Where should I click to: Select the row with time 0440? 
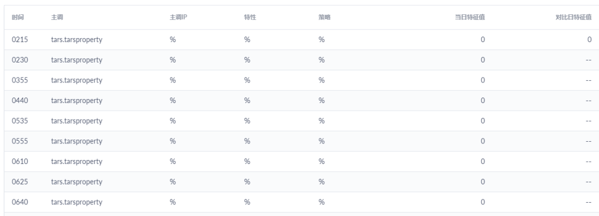(301, 100)
